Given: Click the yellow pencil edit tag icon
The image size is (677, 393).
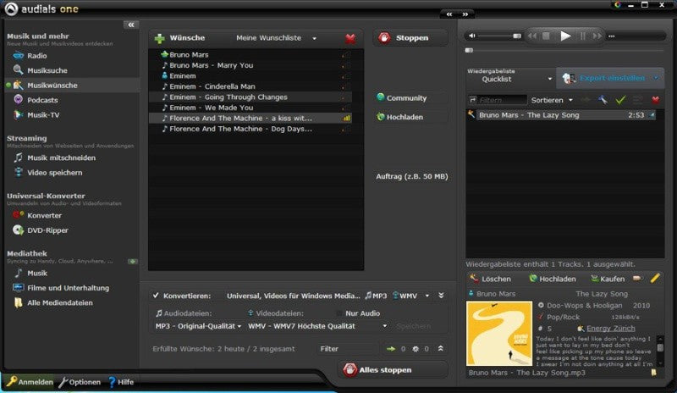Looking at the screenshot, I should (x=655, y=279).
